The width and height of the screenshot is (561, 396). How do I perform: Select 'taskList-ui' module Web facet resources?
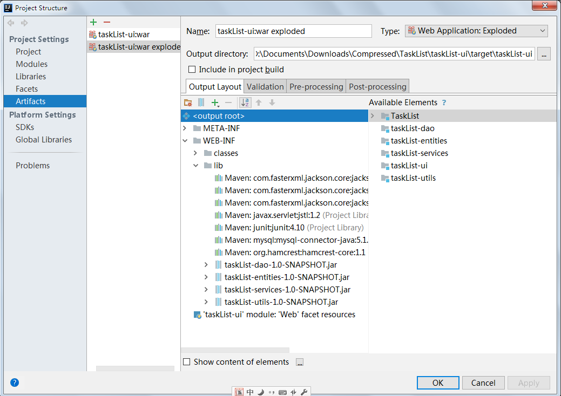coord(274,315)
